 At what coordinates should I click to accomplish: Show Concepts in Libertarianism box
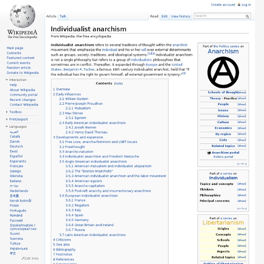pos(242,235)
